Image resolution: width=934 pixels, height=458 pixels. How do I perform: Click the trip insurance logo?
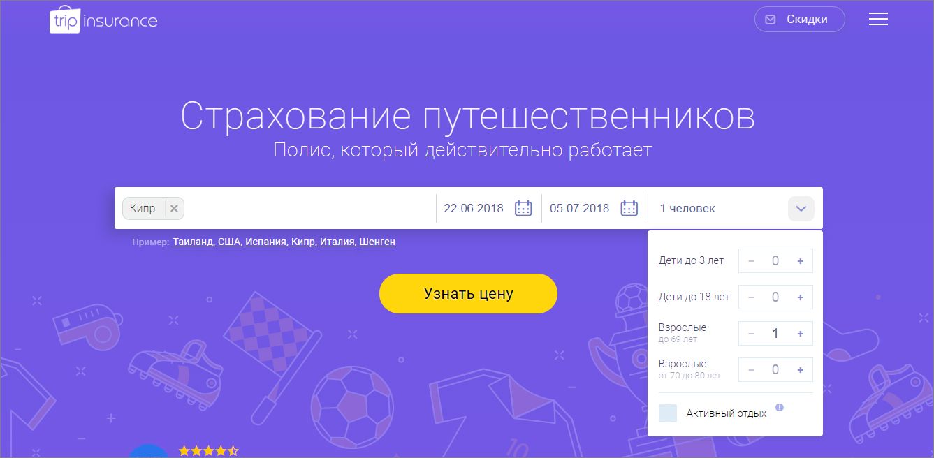point(103,21)
